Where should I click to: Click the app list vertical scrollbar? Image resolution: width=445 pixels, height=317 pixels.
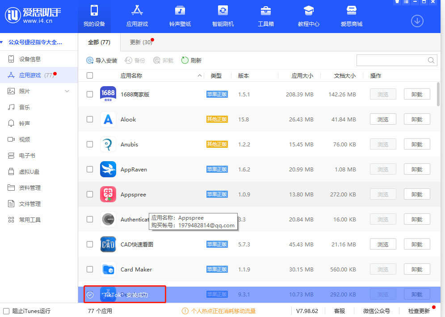coord(438,94)
